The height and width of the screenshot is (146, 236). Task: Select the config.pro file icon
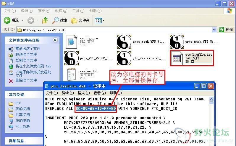tap(71, 42)
